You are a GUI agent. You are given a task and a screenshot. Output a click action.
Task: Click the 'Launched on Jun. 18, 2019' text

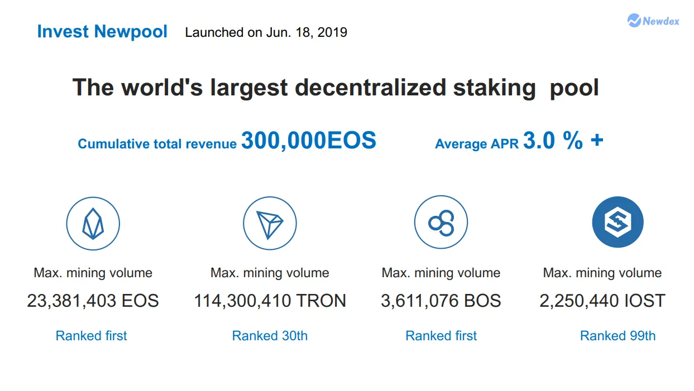click(266, 32)
